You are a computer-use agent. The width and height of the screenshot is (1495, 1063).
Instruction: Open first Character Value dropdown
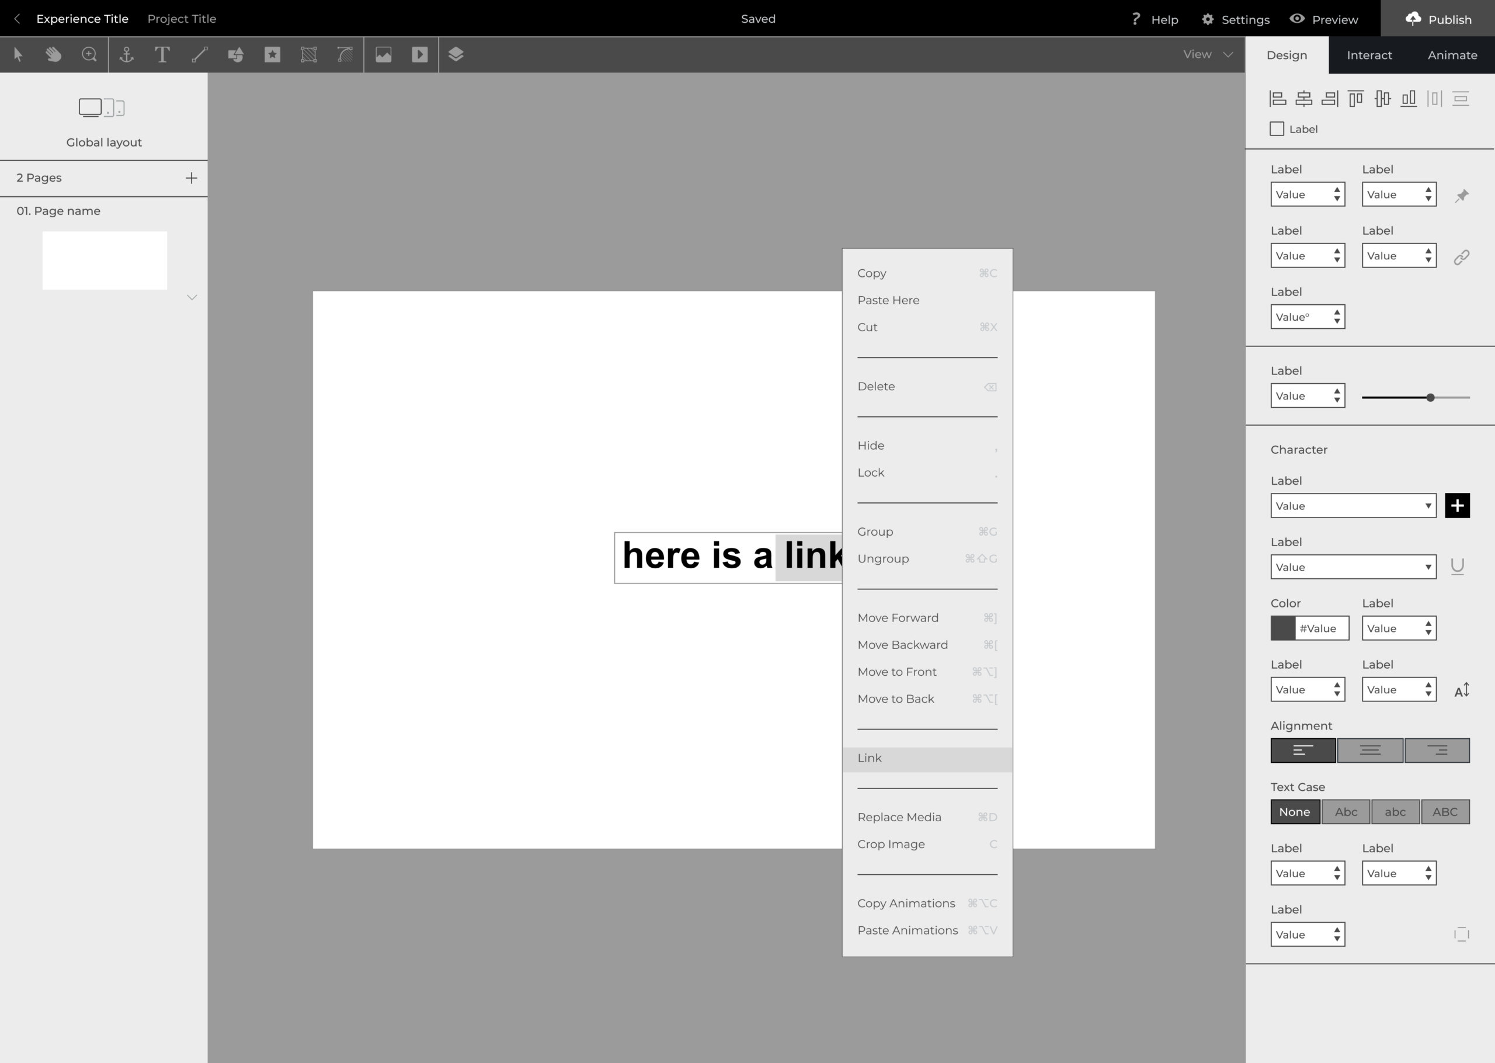point(1353,505)
